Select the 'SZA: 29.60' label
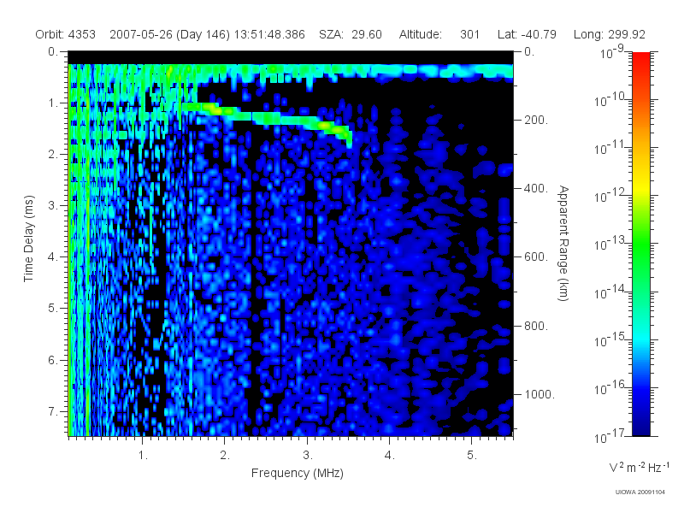The image size is (684, 513). 351,34
